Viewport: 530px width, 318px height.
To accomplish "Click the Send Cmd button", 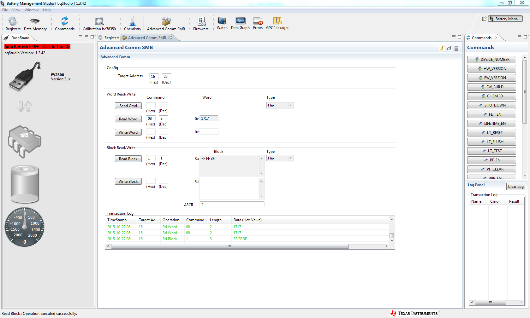I will point(128,106).
